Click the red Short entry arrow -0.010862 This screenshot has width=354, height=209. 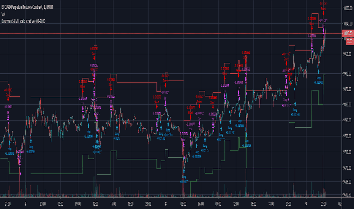click(199, 106)
